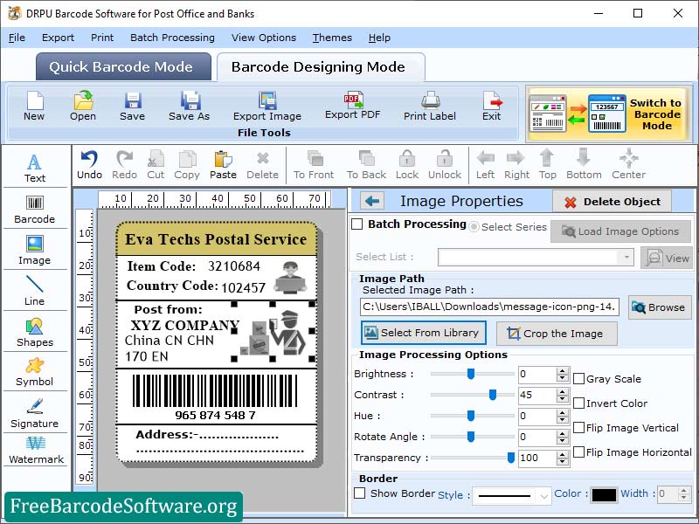Switch to Quick Barcode Mode tab
The width and height of the screenshot is (699, 524).
[x=122, y=66]
